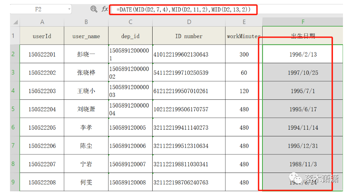Click inside the formula bar with the DATE formula
This screenshot has height=194, width=350.
(x=183, y=10)
